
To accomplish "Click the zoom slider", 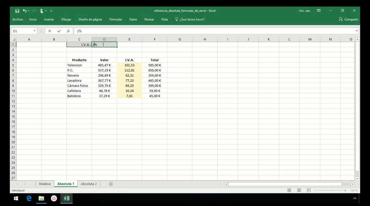I will (x=331, y=190).
